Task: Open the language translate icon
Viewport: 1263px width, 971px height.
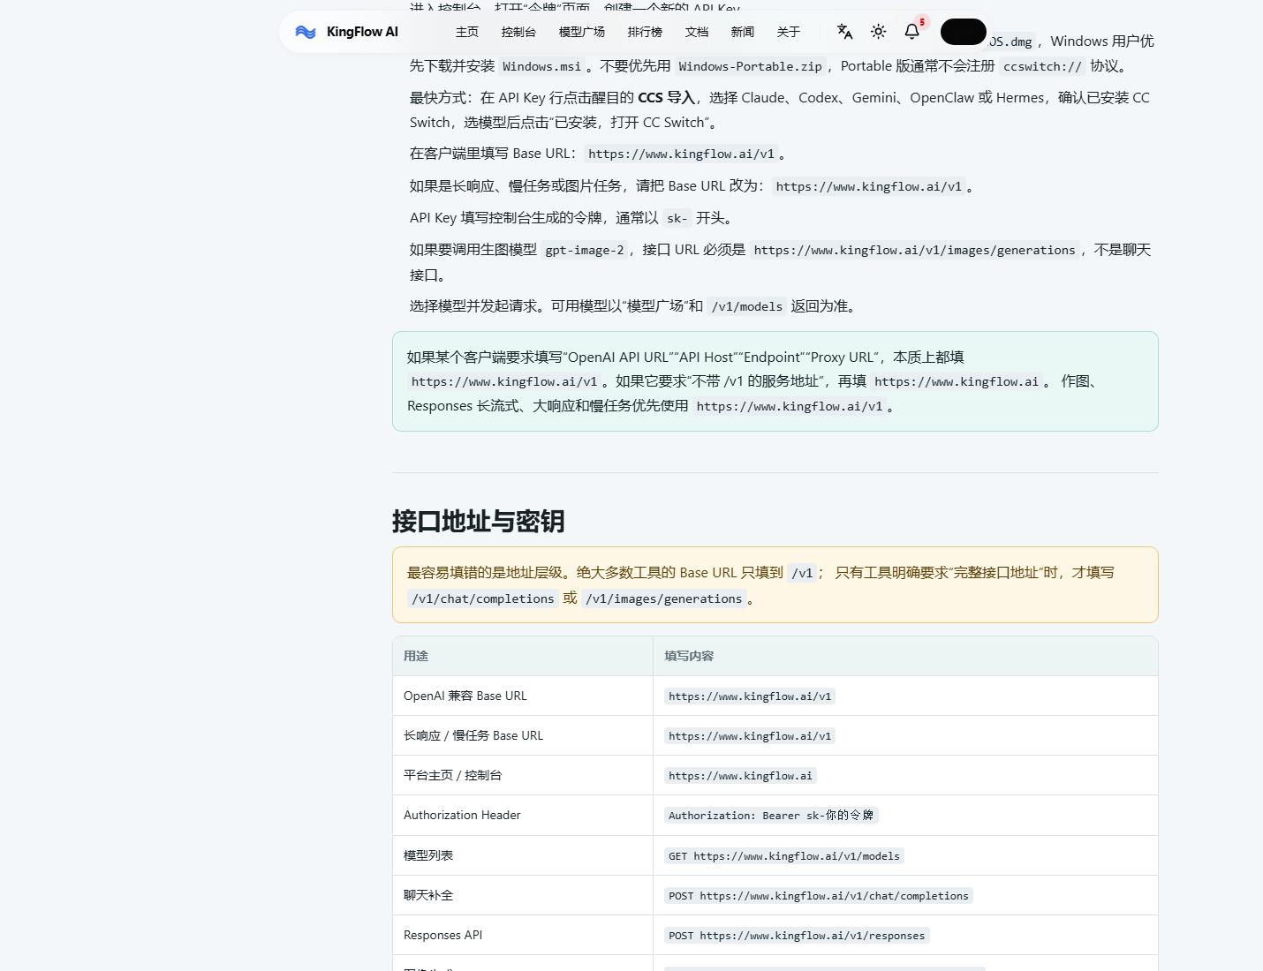Action: click(x=844, y=32)
